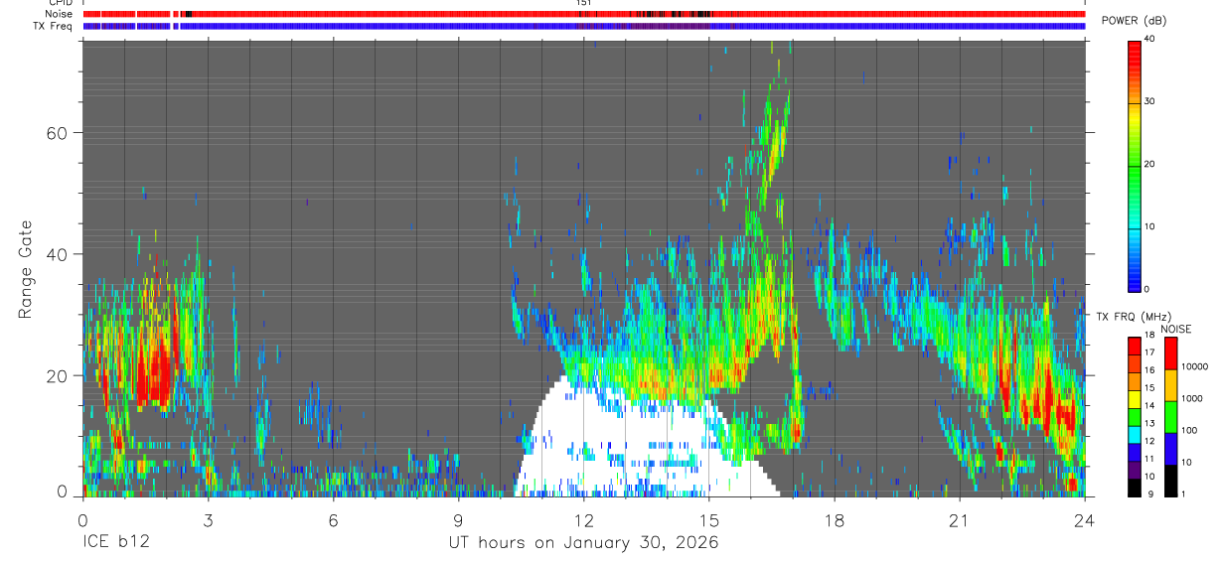Click the blue TX Freq strip above the plot
Viewport: 1220px width, 563px height.
pyautogui.click(x=583, y=26)
